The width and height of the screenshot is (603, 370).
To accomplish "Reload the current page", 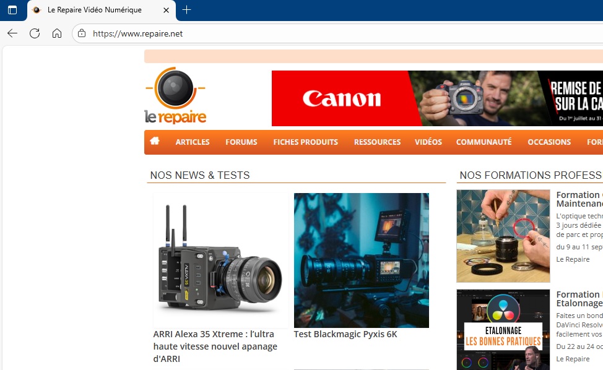I will (x=35, y=33).
